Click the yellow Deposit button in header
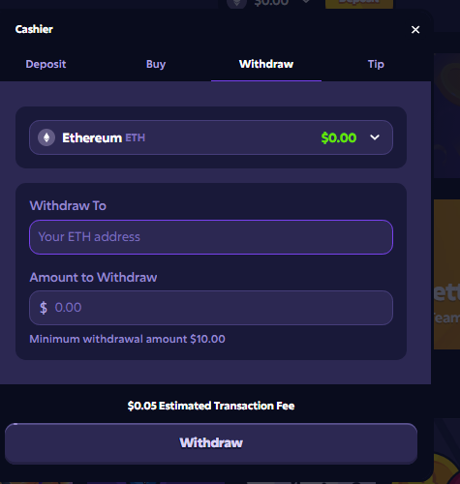This screenshot has width=460, height=484. 359,4
